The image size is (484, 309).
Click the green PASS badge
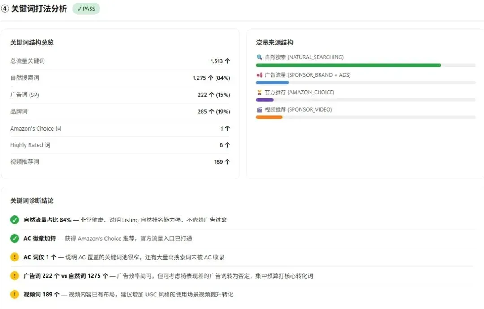pyautogui.click(x=86, y=9)
